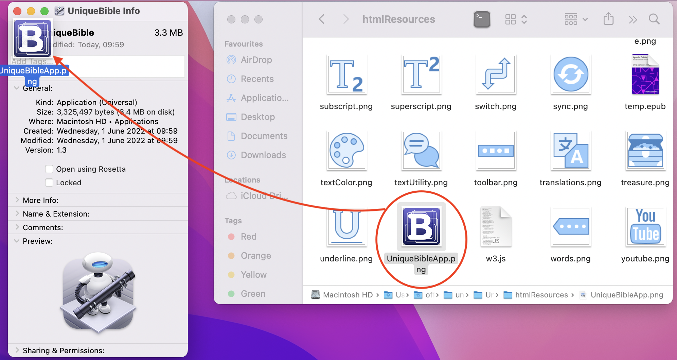Select the subscript.png file icon
Viewport: 677px width, 360px height.
346,75
